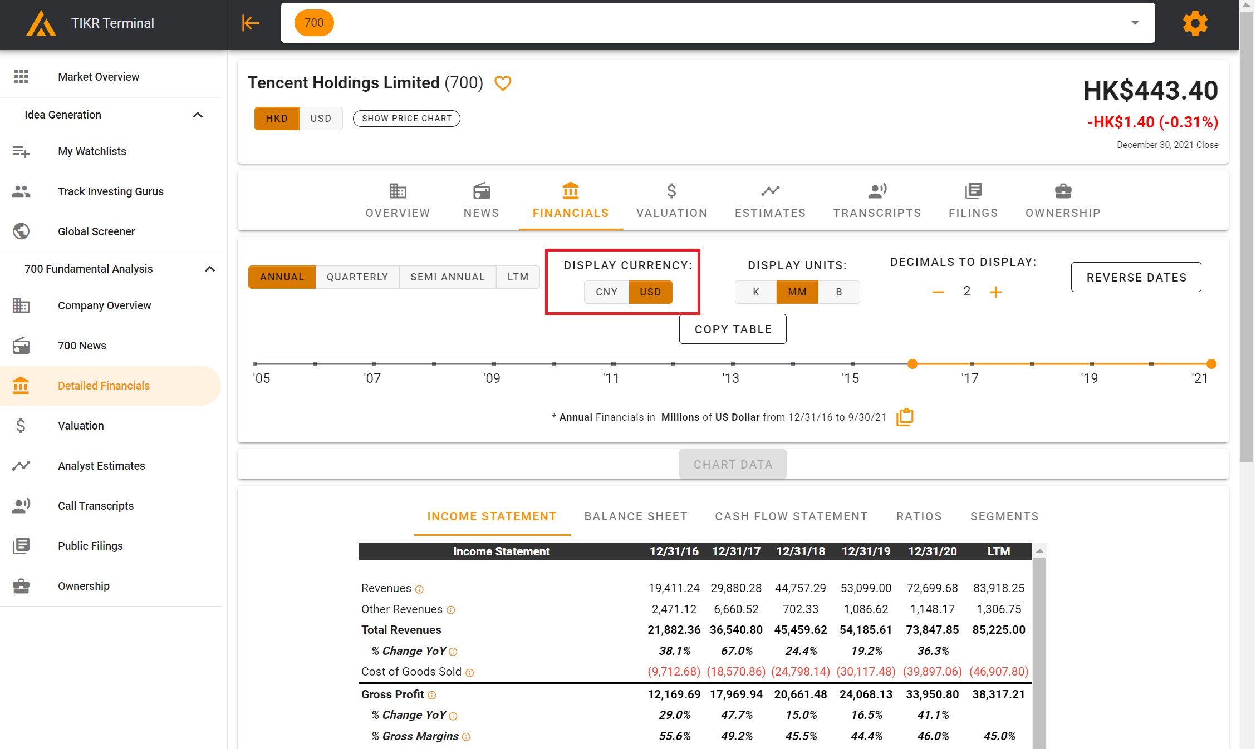The width and height of the screenshot is (1256, 749).
Task: Open the NEWS tab
Action: click(x=481, y=201)
